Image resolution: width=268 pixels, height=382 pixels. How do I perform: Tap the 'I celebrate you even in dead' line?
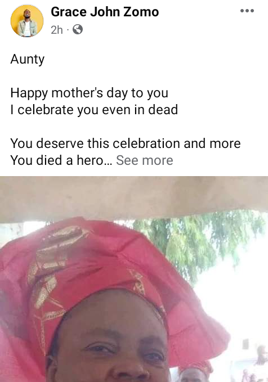coord(94,110)
